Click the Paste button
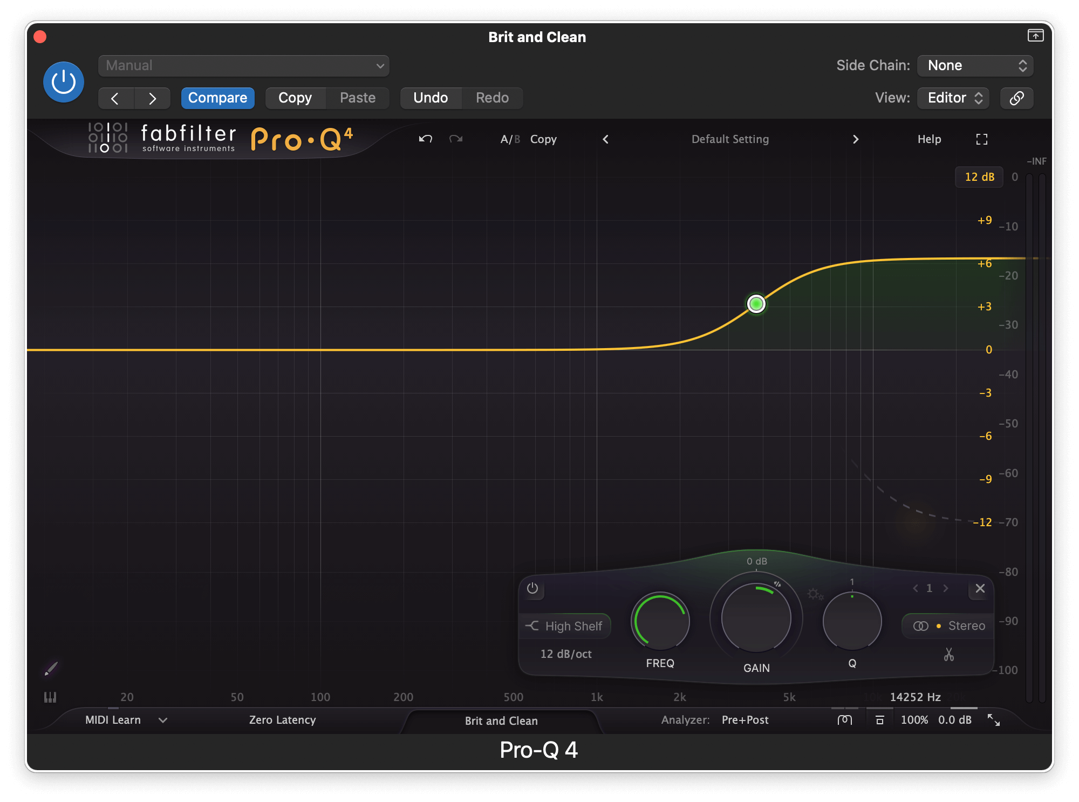The image size is (1079, 802). tap(358, 98)
